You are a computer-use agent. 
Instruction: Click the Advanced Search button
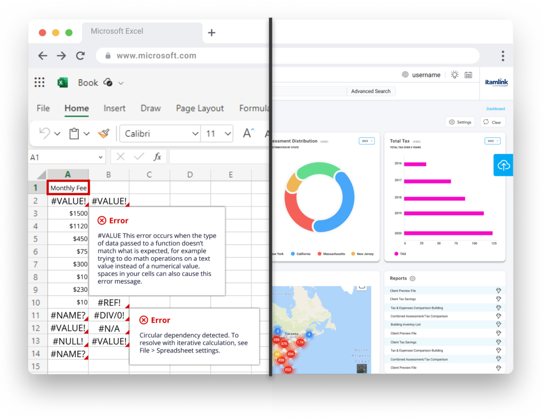point(370,91)
